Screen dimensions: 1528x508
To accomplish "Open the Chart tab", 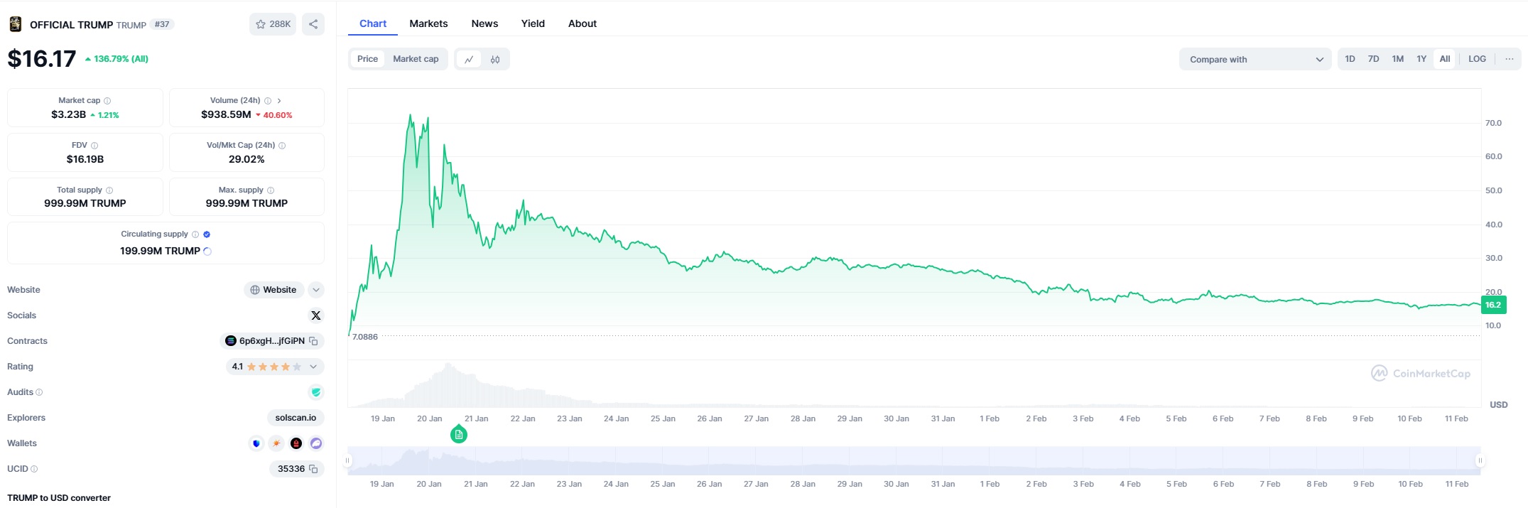I will [373, 23].
